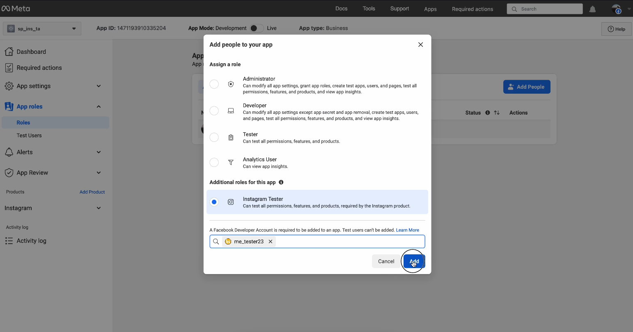This screenshot has width=633, height=332.
Task: Click the Alerts bell icon
Action: pyautogui.click(x=9, y=152)
